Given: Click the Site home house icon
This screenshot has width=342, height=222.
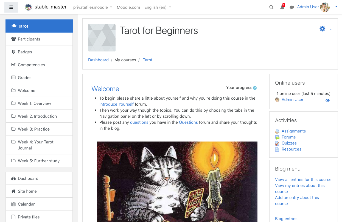Looking at the screenshot, I should click(x=13, y=191).
